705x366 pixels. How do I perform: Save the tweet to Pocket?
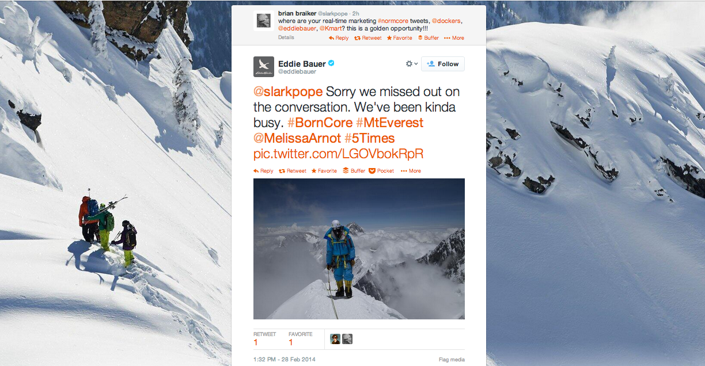click(x=381, y=171)
